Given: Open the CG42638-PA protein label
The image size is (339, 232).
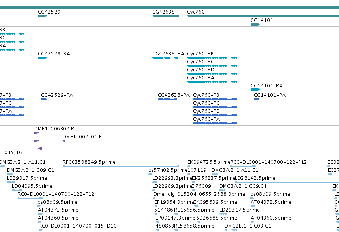Looking at the screenshot, I should (x=174, y=95).
